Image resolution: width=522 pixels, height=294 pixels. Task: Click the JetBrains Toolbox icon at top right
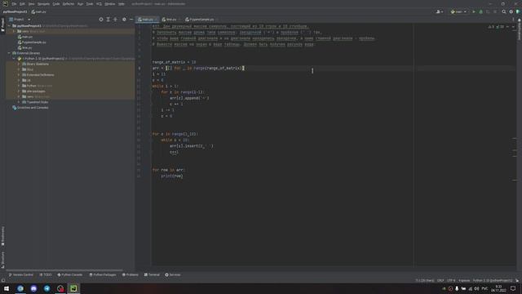coord(518,11)
